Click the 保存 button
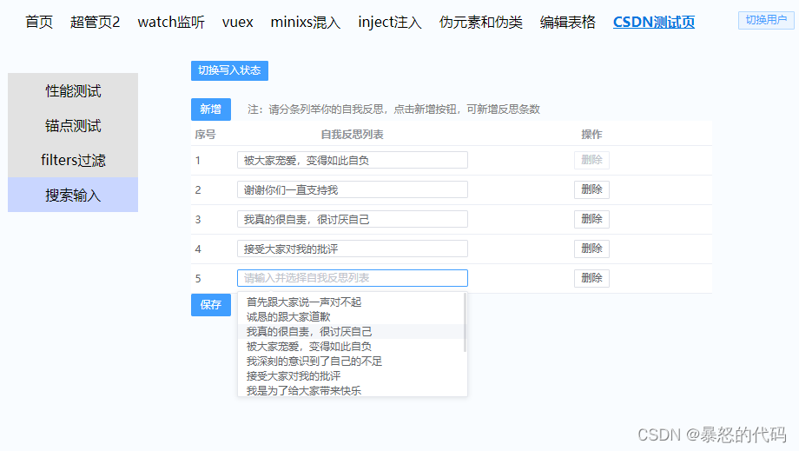Viewport: 799px width, 451px height. pos(211,305)
